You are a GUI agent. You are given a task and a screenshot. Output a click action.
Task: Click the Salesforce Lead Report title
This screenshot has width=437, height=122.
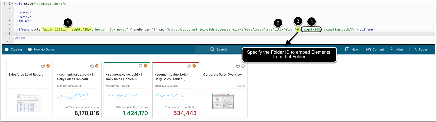26,74
